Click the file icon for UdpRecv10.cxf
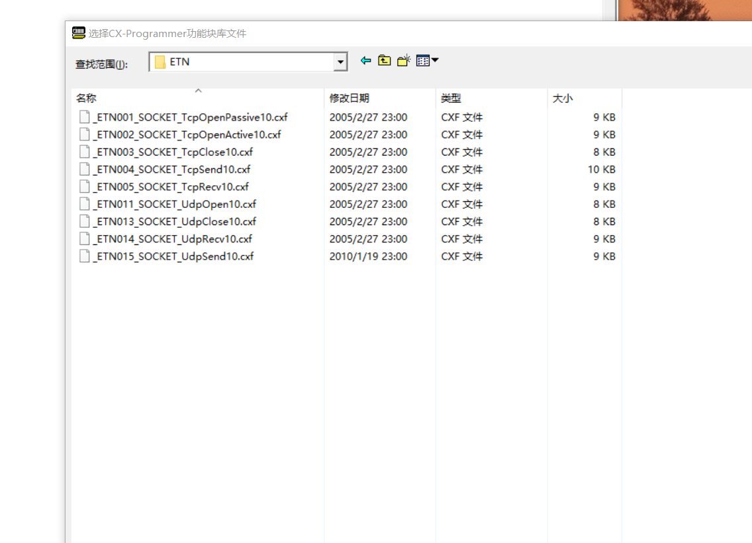The image size is (752, 543). [x=84, y=239]
